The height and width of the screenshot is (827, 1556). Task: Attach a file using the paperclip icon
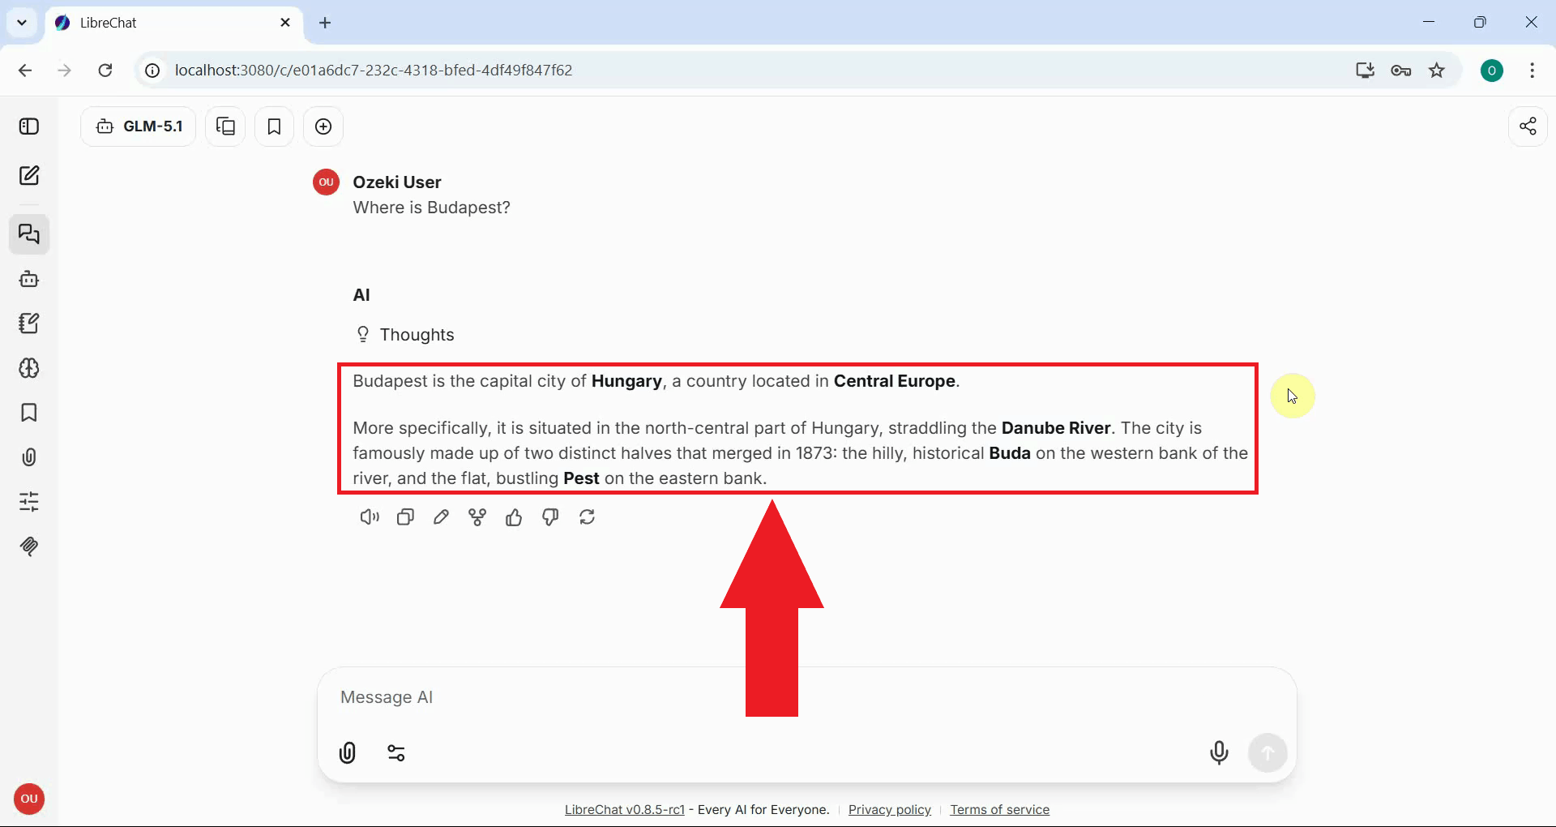click(x=348, y=753)
